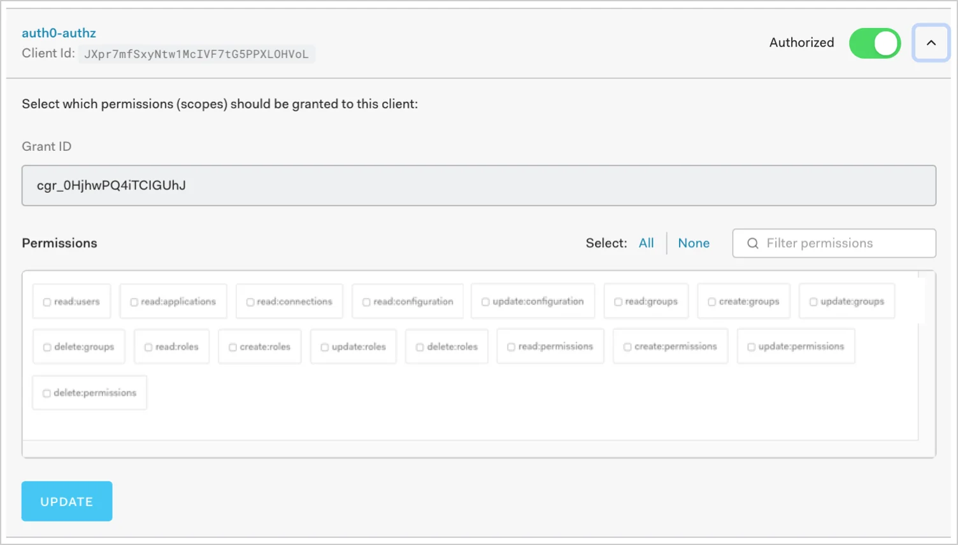Check the create:groups permission
This screenshot has width=958, height=545.
point(712,302)
